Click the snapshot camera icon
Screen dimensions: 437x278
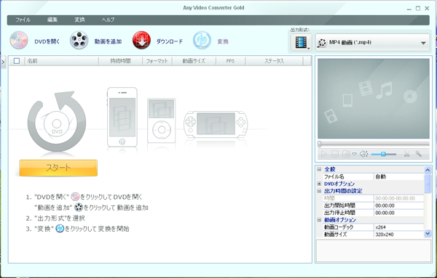346,154
